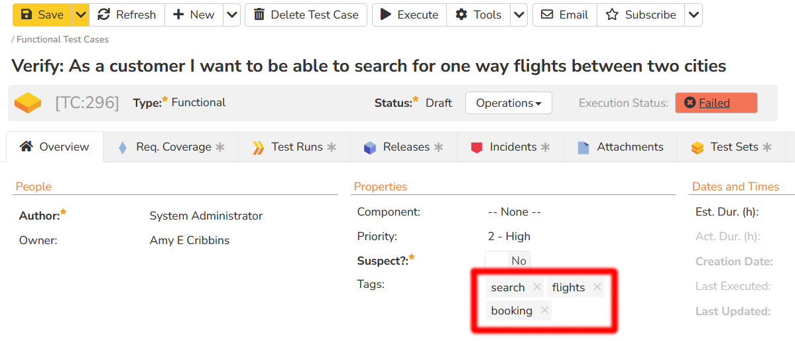This screenshot has width=795, height=341.
Task: Click the Properties section header
Action: 381,186
